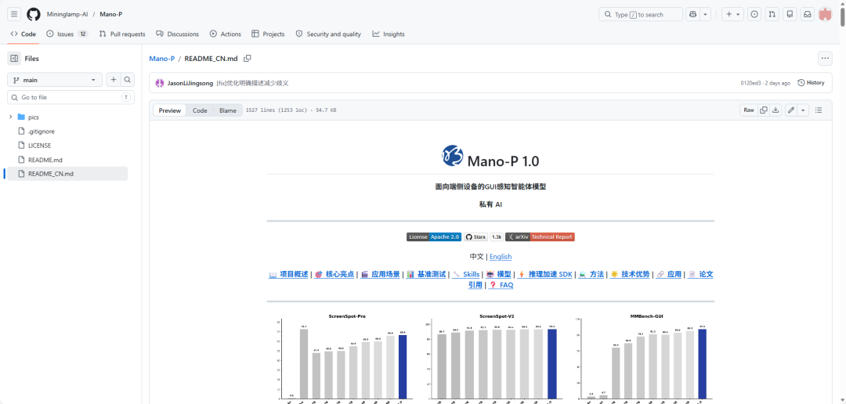This screenshot has width=846, height=404.
Task: Open the notifications inbox icon
Action: coord(808,15)
